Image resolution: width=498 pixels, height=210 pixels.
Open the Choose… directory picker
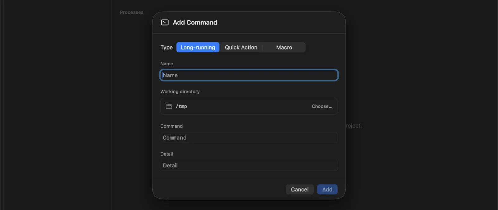click(322, 106)
